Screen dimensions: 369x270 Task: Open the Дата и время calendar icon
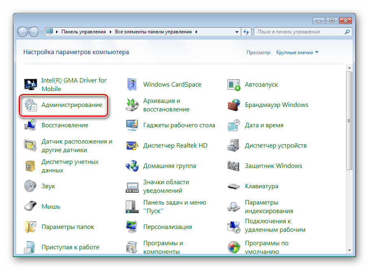pyautogui.click(x=234, y=125)
